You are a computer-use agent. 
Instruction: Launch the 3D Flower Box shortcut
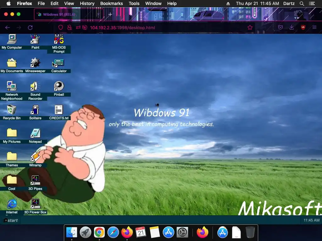tap(35, 206)
